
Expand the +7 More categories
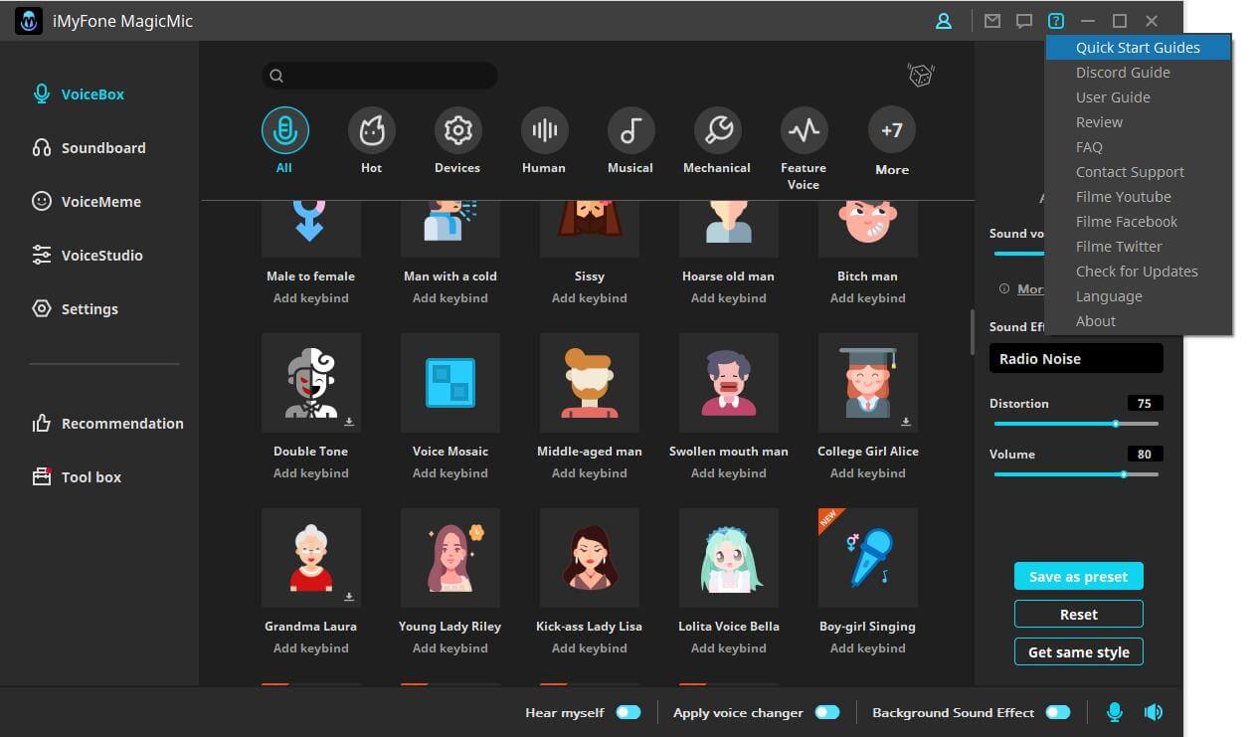pos(892,129)
